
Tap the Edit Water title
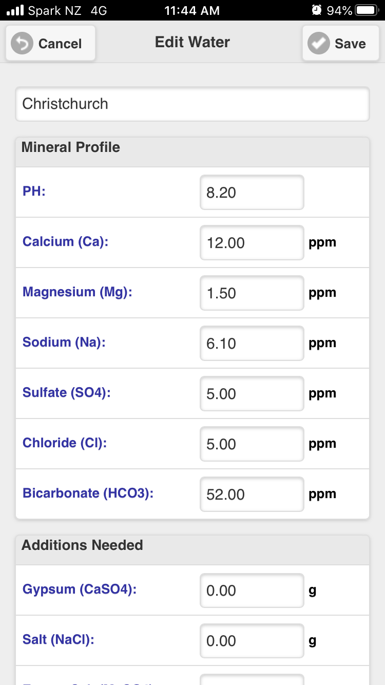coord(192,42)
